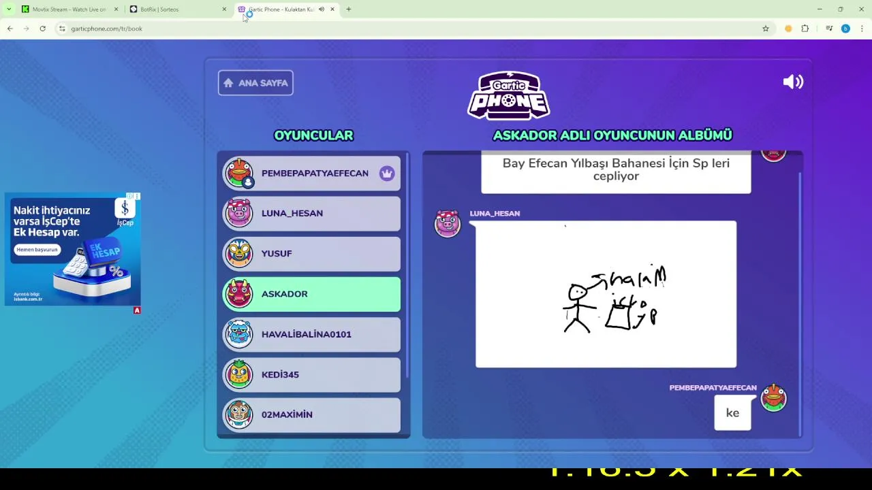Click the players list scrollbar
Image resolution: width=872 pixels, height=490 pixels.
(x=407, y=265)
